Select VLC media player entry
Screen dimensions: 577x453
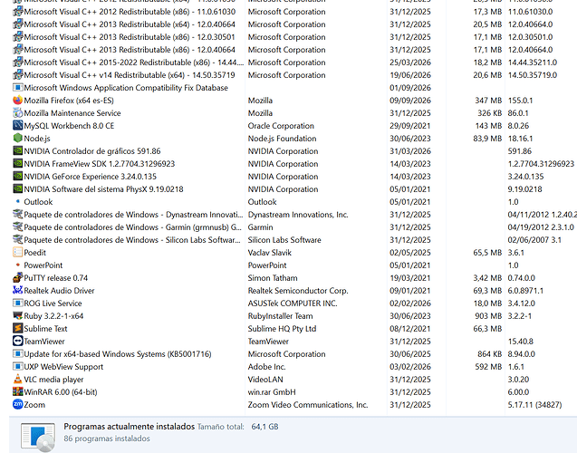(53, 380)
